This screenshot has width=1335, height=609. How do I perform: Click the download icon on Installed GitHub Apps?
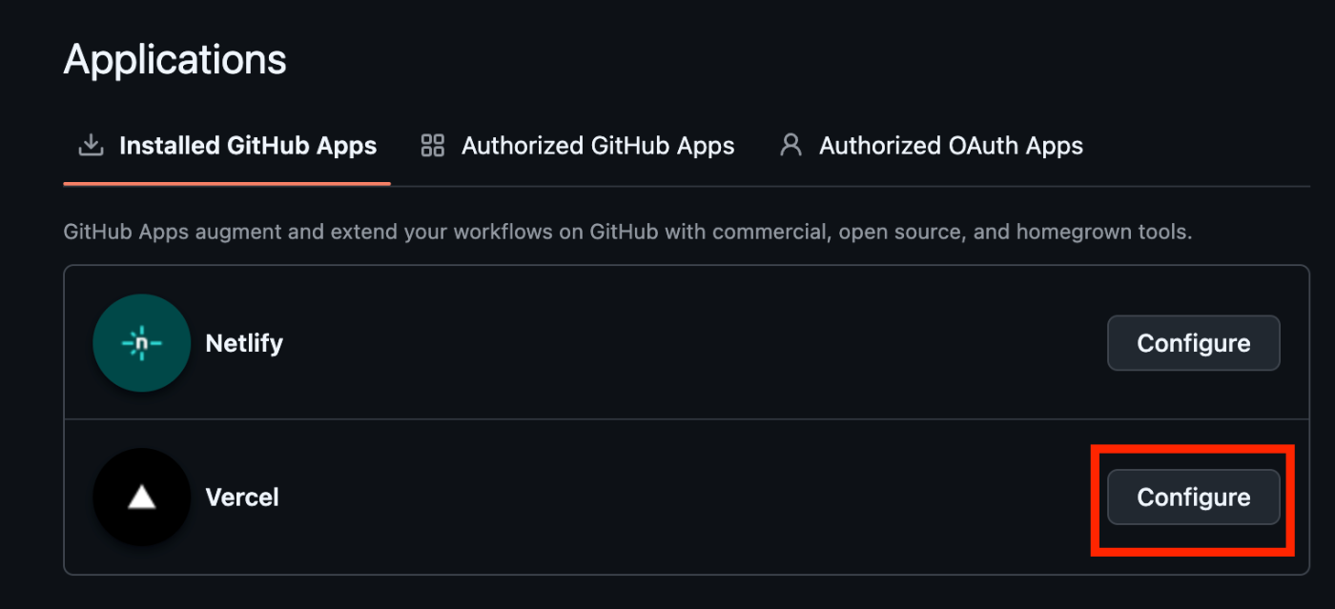[91, 146]
